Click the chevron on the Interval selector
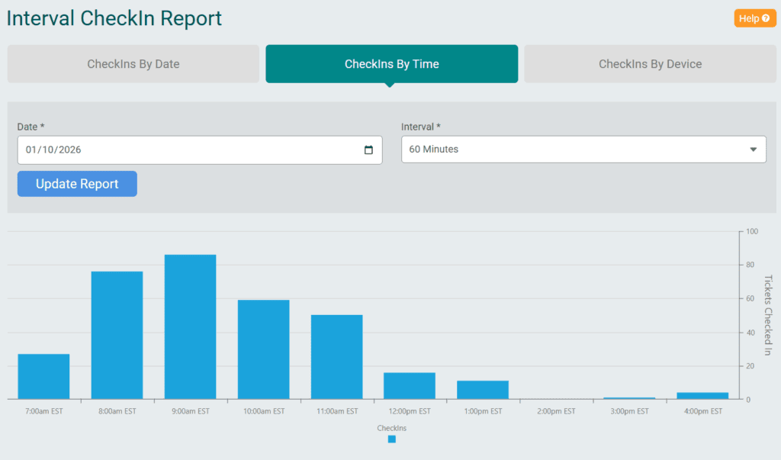This screenshot has height=460, width=781. point(753,150)
